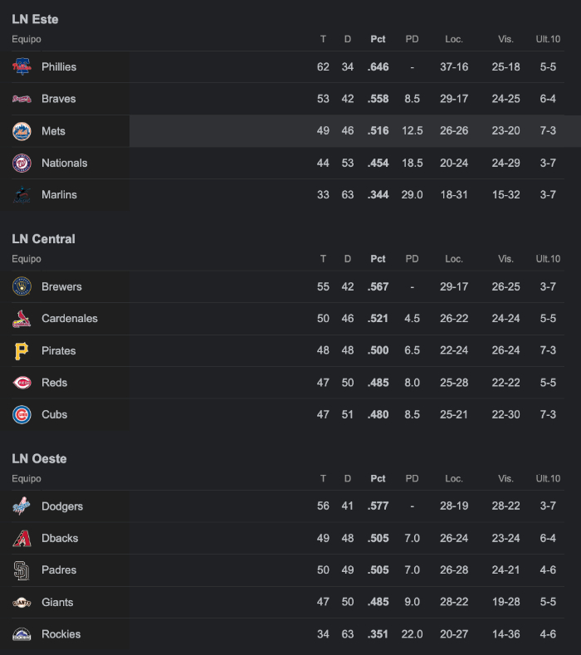The height and width of the screenshot is (655, 581).
Task: Click the Giants team name
Action: [x=57, y=603]
